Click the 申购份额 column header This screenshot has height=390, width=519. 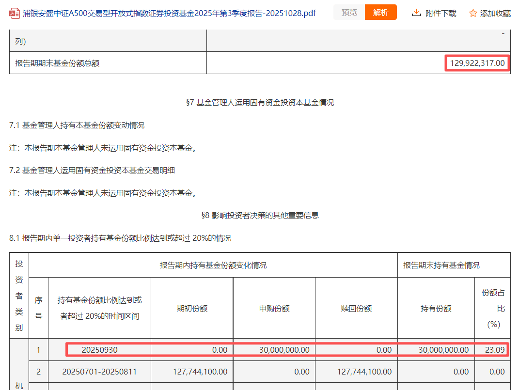[274, 309]
